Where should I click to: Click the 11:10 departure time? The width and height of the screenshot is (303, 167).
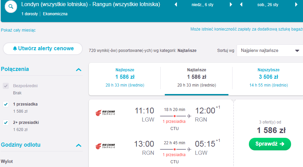(144, 111)
